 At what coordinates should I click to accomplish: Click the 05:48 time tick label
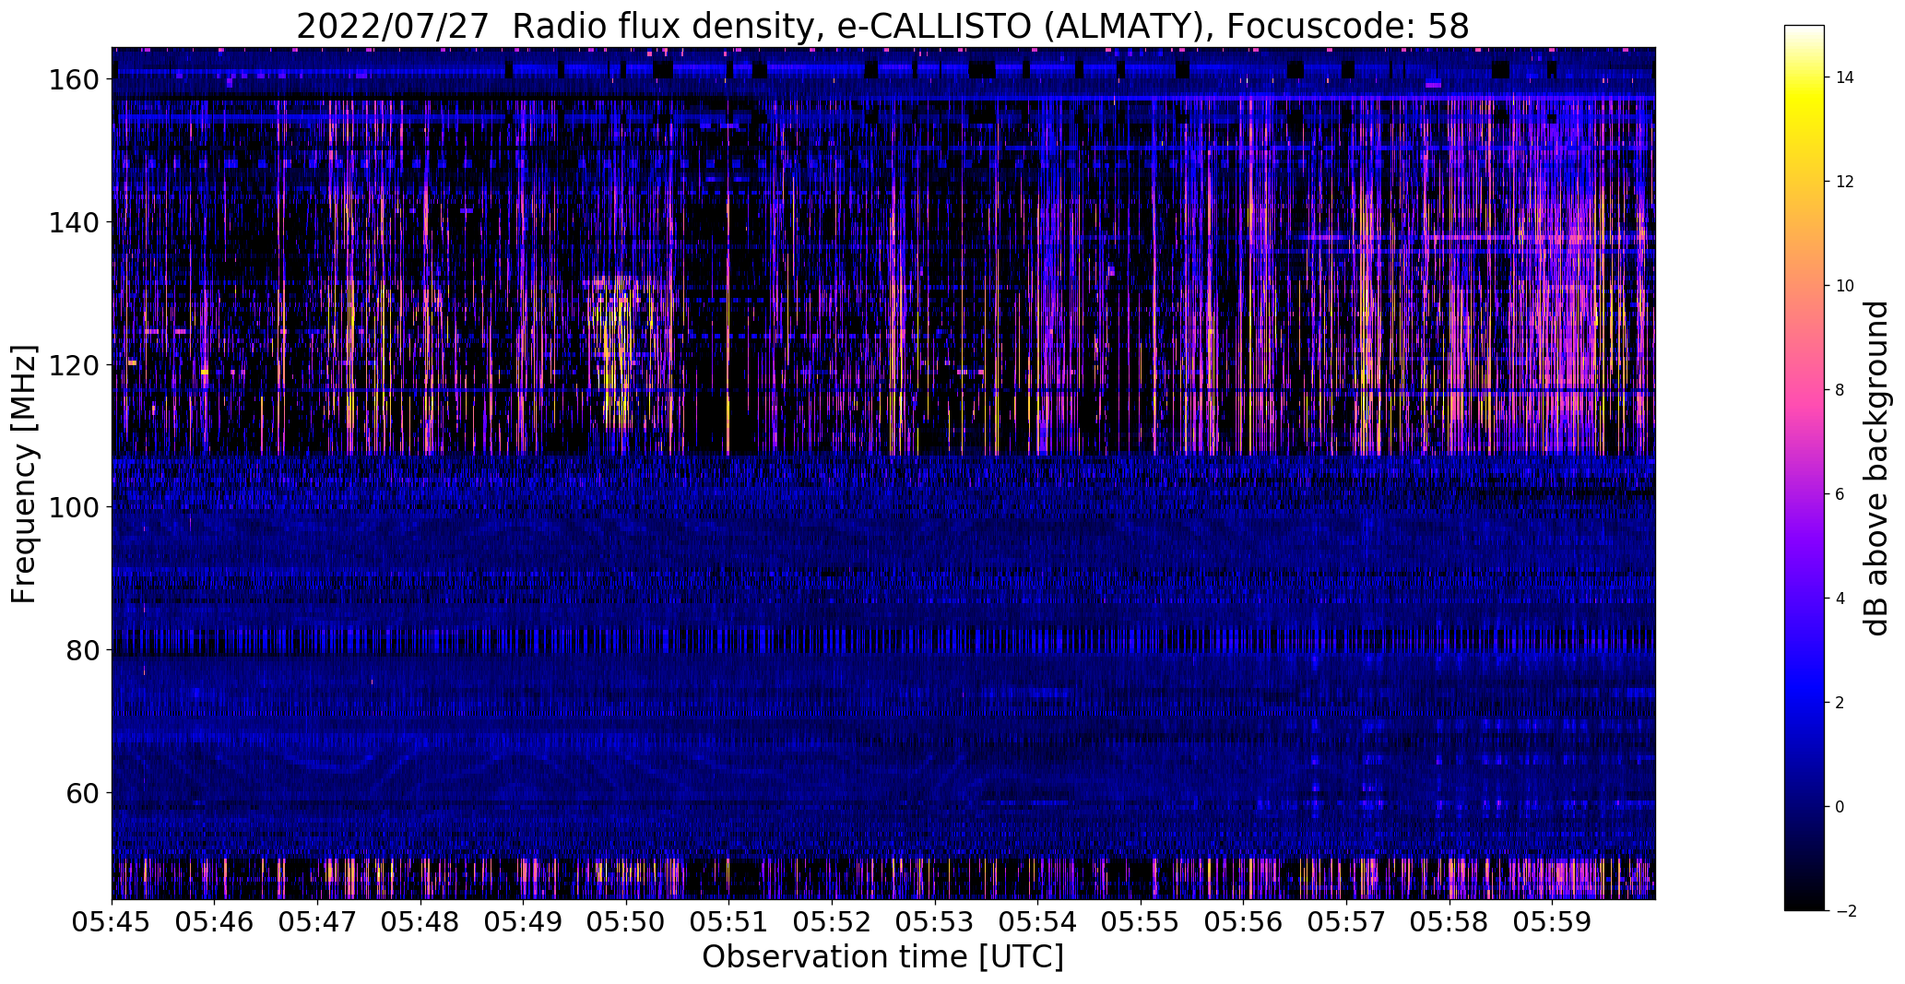421,921
